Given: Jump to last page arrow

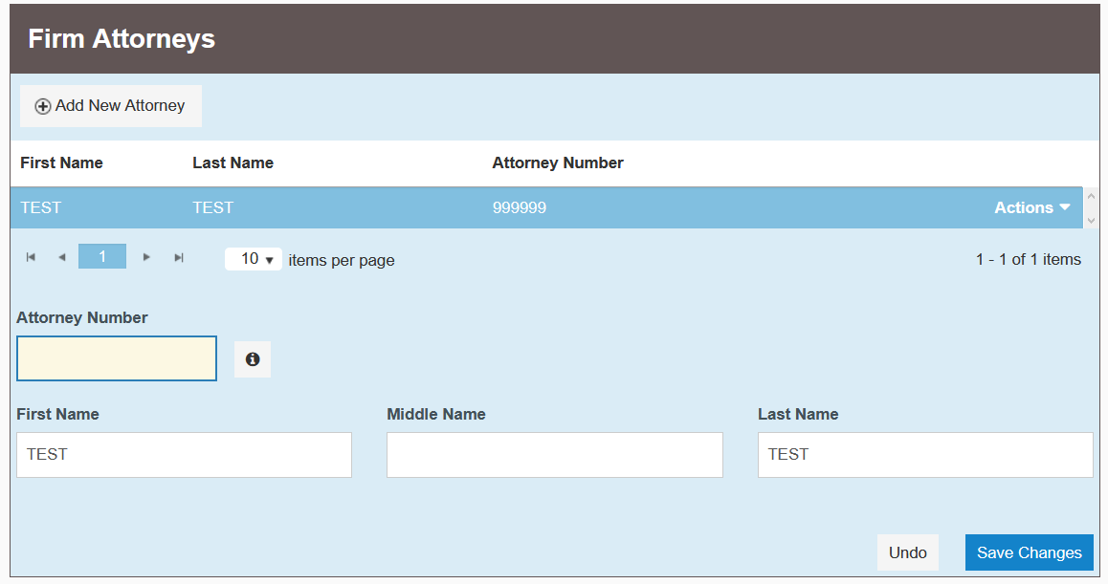Looking at the screenshot, I should (x=179, y=257).
